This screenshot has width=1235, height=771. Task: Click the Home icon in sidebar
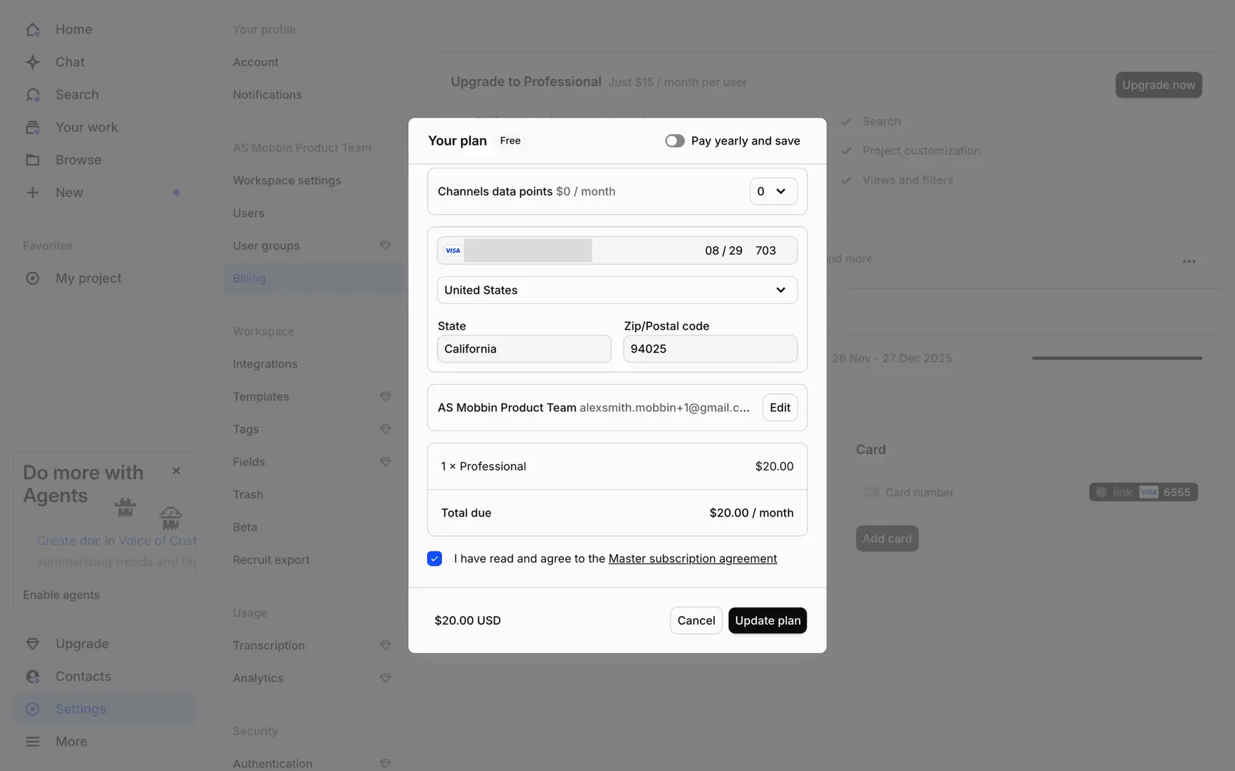[33, 30]
